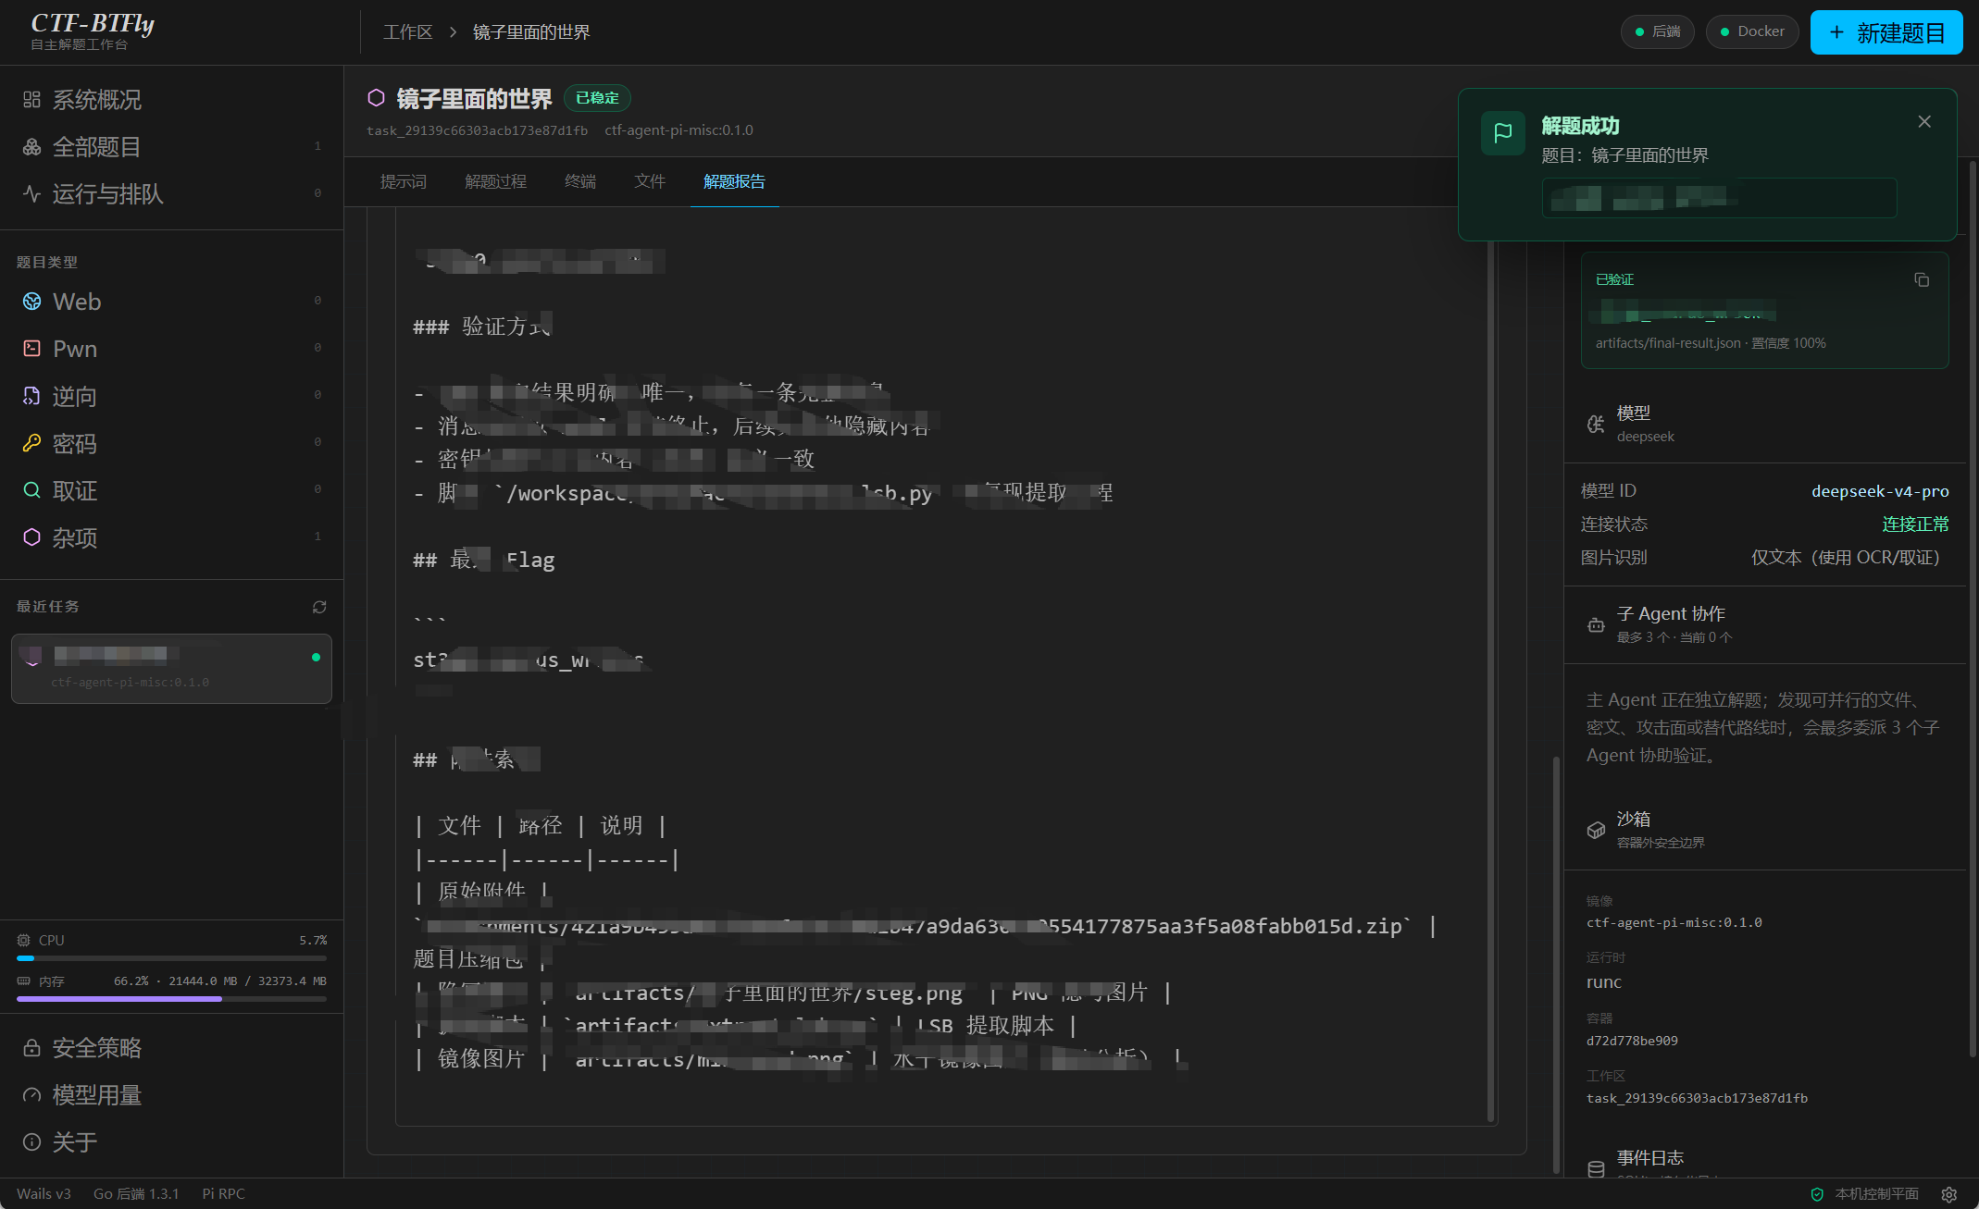Switch to 终端 tab

580,181
